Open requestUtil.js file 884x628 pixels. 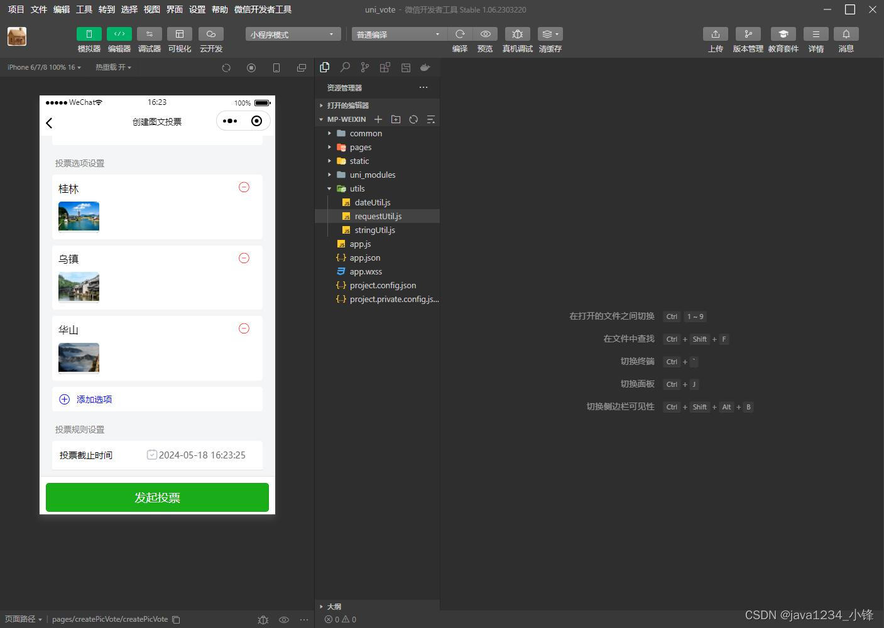pos(377,216)
